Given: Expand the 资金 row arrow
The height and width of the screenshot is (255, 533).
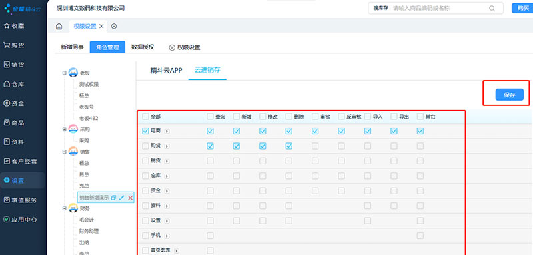Looking at the screenshot, I should (x=167, y=191).
